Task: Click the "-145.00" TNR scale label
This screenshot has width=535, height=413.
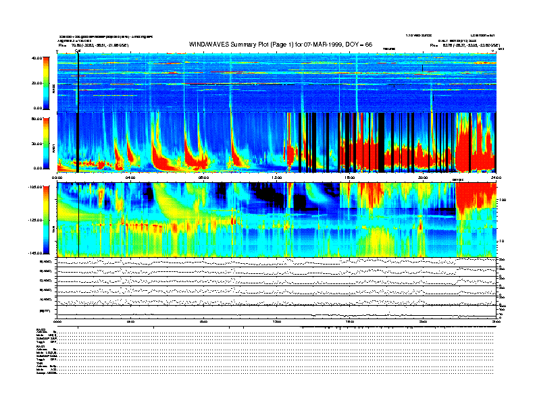Action: point(35,253)
